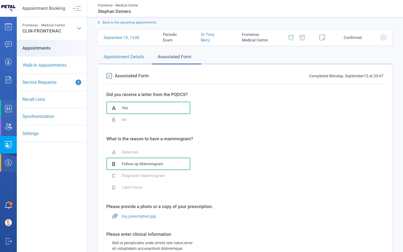This screenshot has width=403, height=252.
Task: Click the user profile avatar photo
Action: click(x=8, y=223)
